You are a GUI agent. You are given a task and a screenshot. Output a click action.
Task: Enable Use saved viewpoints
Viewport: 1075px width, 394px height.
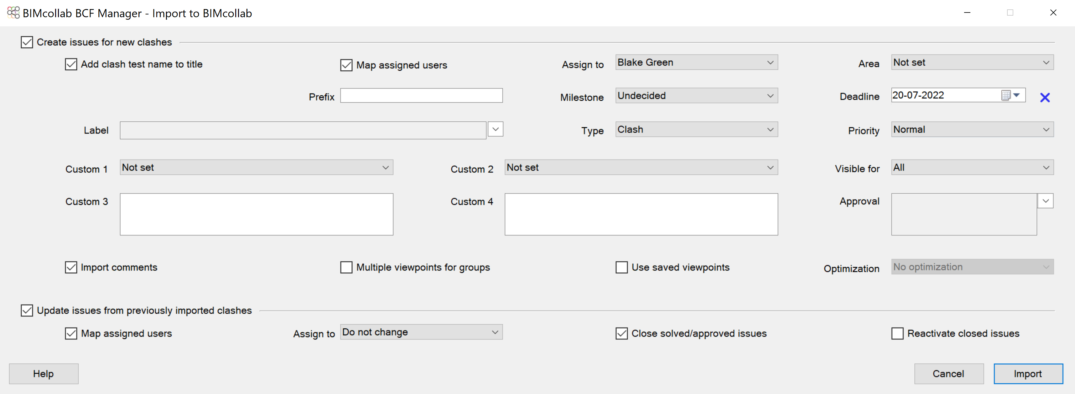click(622, 267)
